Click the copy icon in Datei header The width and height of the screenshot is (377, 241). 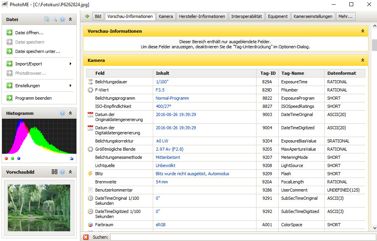[x=47, y=19]
